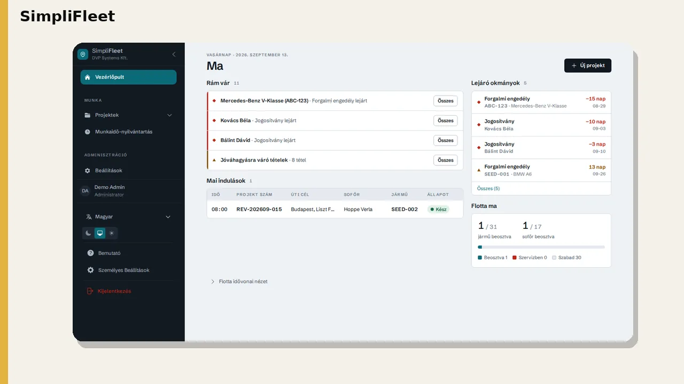Open the Összes (5) documents link

point(488,189)
